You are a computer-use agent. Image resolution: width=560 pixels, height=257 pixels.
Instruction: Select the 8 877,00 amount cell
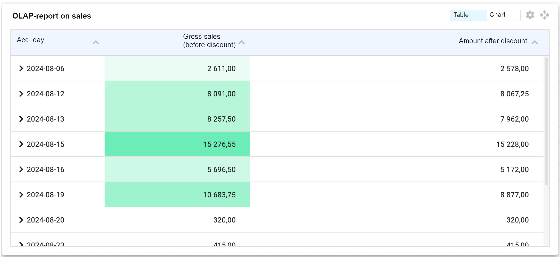coord(514,195)
